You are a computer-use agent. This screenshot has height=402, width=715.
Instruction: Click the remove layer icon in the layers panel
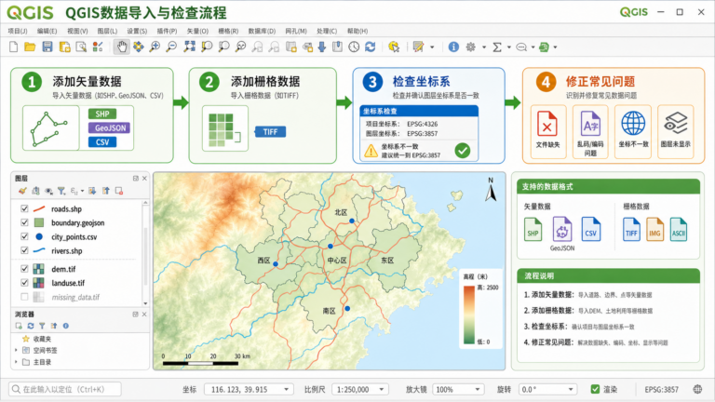click(x=119, y=191)
